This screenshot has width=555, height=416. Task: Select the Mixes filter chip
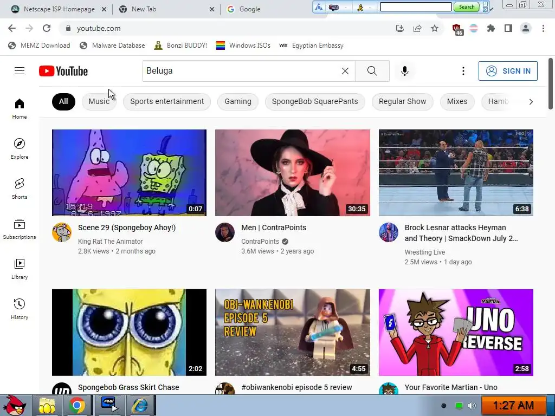click(x=457, y=101)
